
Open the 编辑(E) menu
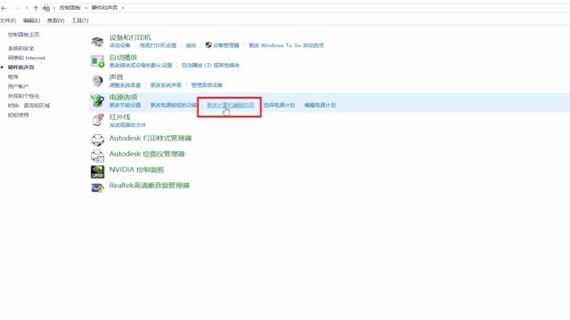tap(32, 20)
